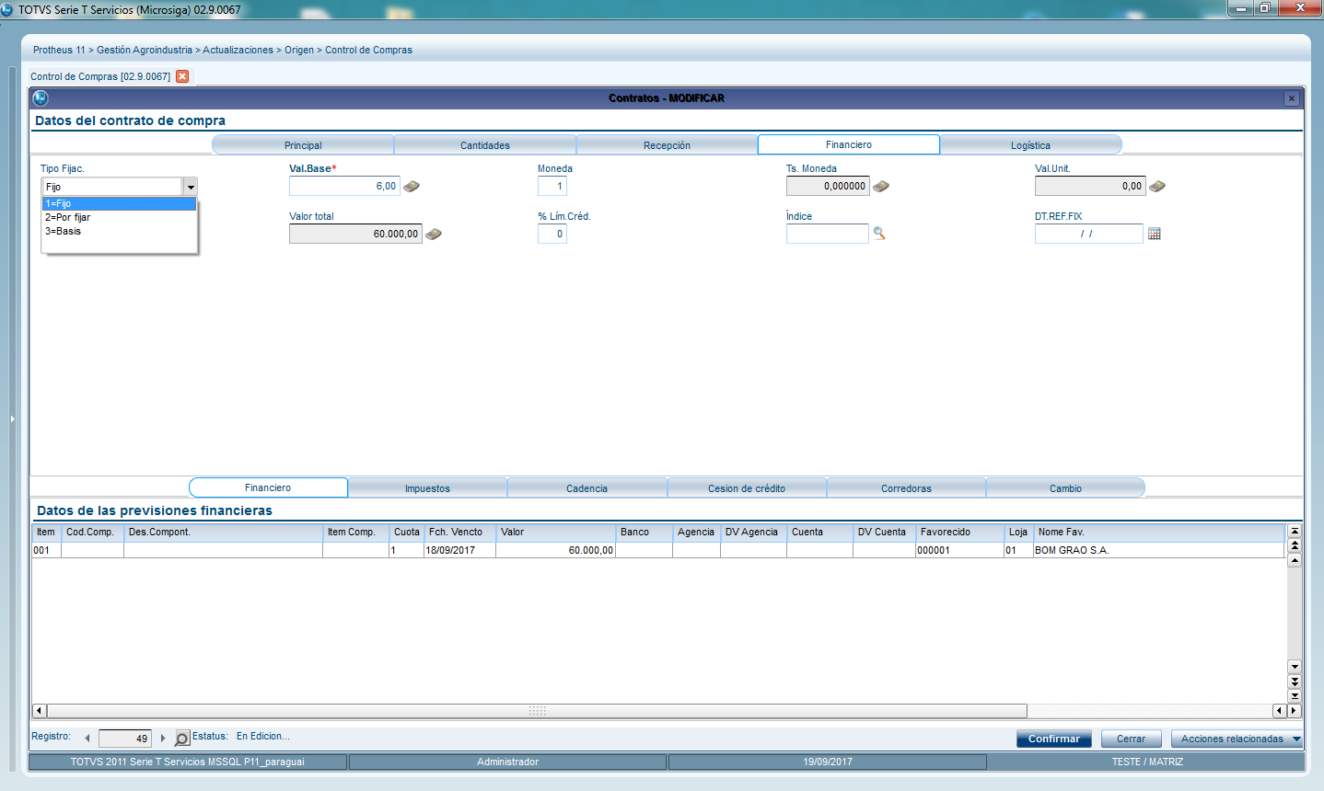Screen dimensions: 1324x791
Task: Click calculator icon next to Valor total
Action: pyautogui.click(x=434, y=235)
